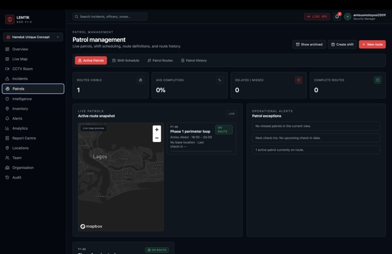This screenshot has height=254, width=392.
Task: Toggle the LIVE OPS indicator
Action: 317,17
